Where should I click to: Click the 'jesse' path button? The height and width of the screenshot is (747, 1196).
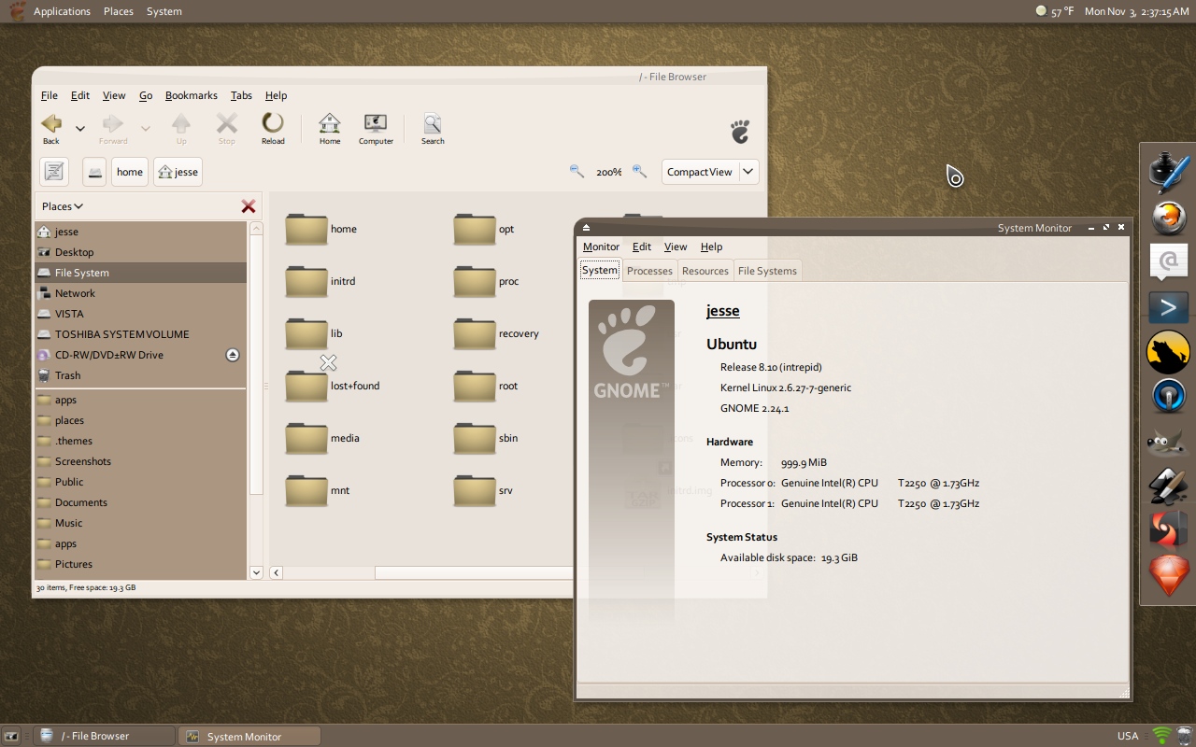coord(178,172)
